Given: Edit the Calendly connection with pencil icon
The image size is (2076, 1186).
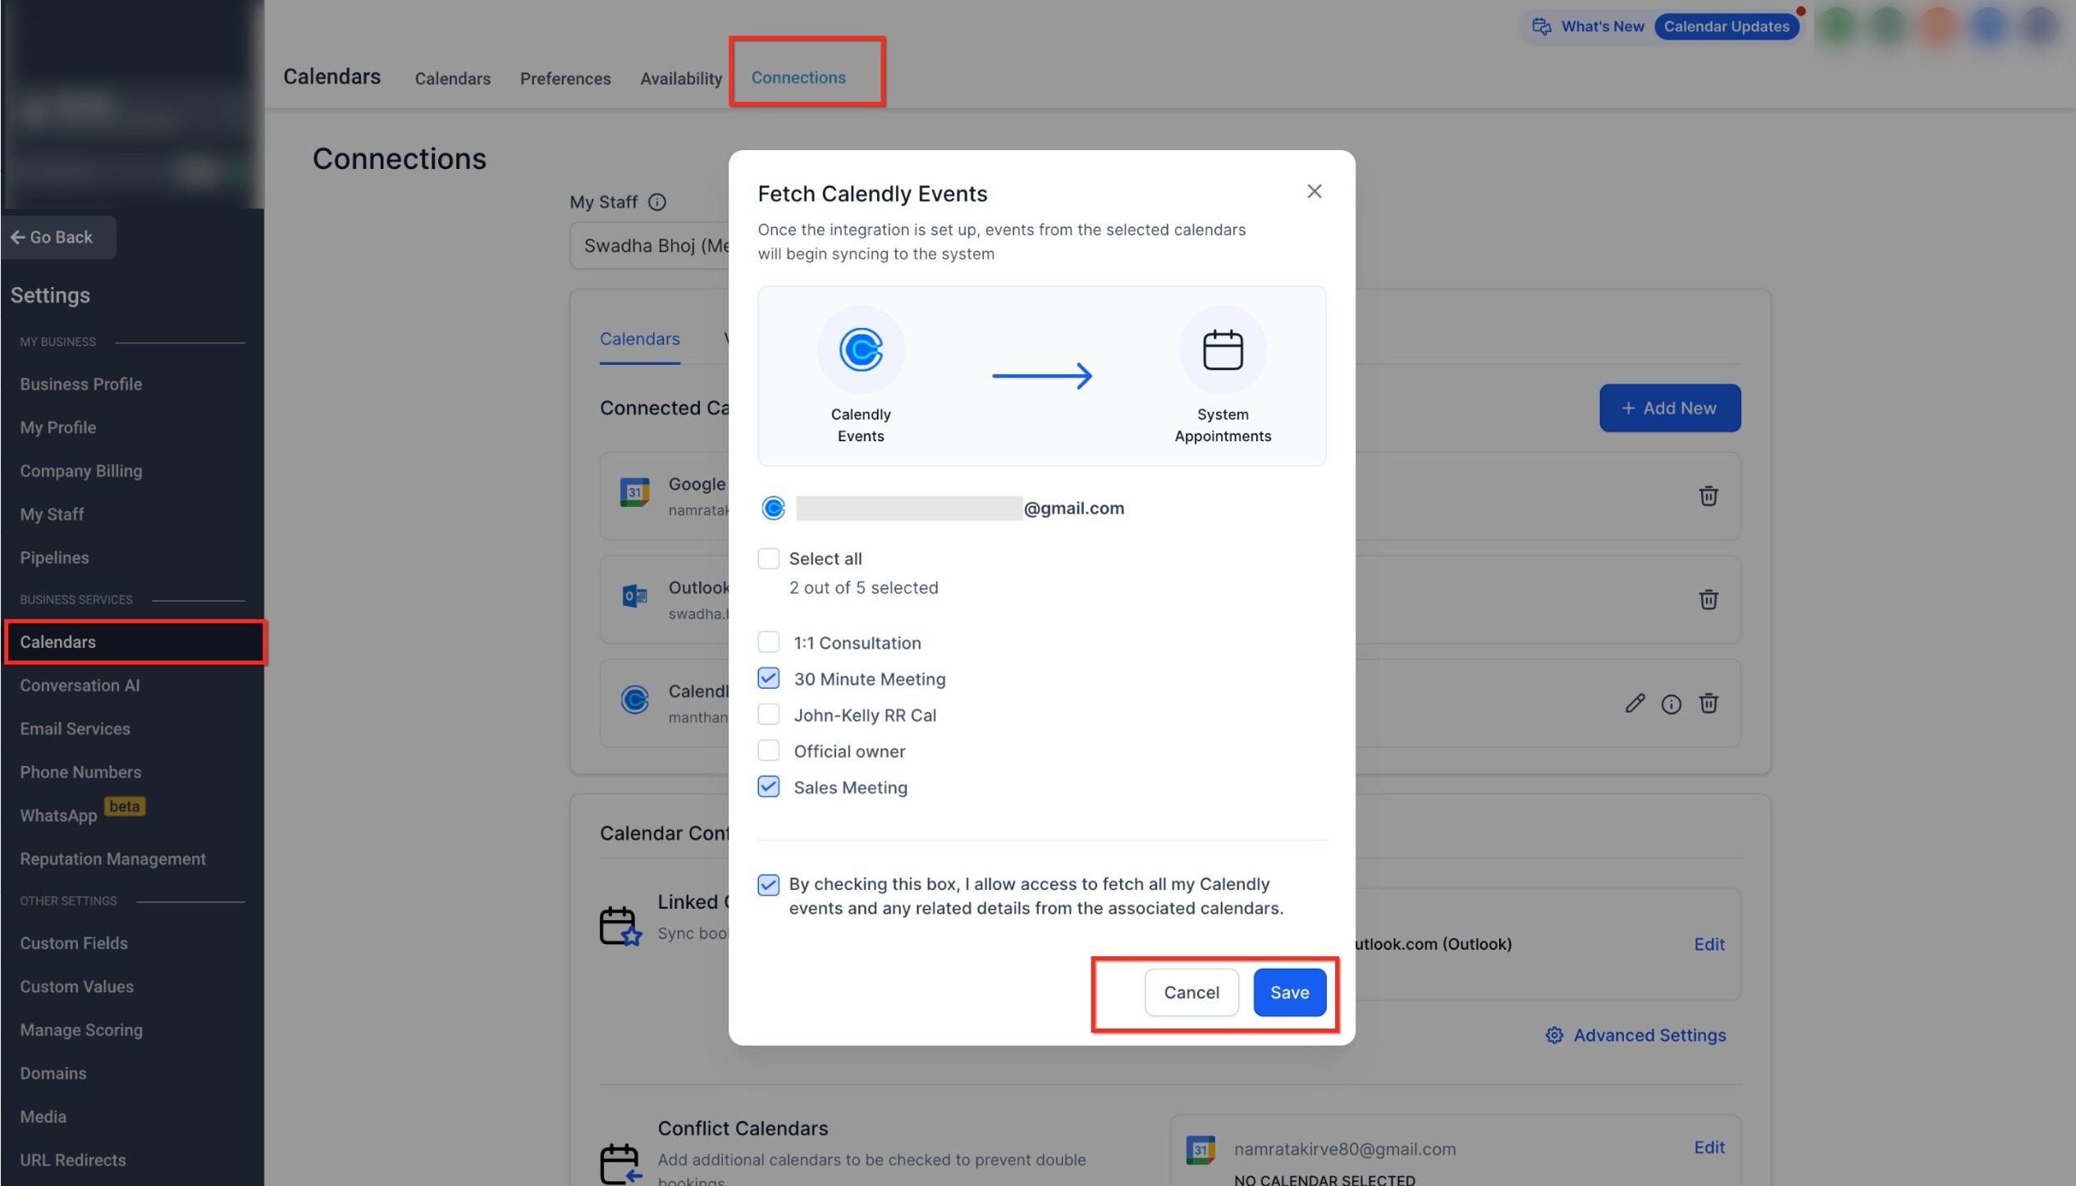Looking at the screenshot, I should click(x=1634, y=703).
